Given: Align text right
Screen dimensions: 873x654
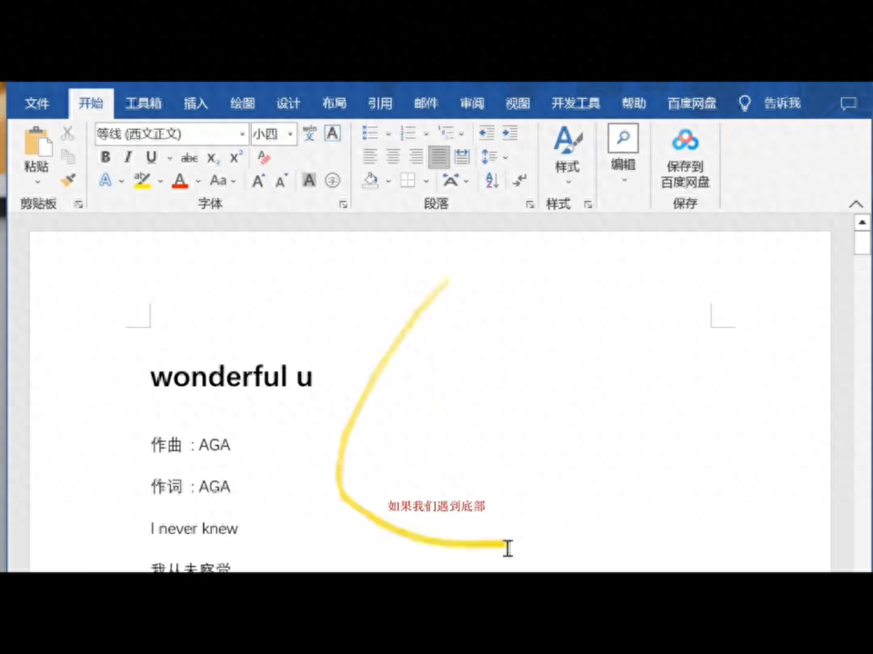Looking at the screenshot, I should 416,156.
